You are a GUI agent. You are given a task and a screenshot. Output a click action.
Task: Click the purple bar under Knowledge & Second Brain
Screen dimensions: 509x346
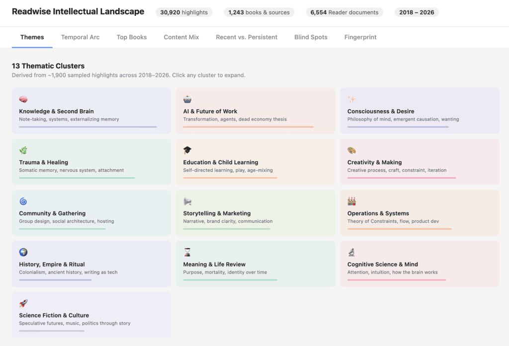87,127
